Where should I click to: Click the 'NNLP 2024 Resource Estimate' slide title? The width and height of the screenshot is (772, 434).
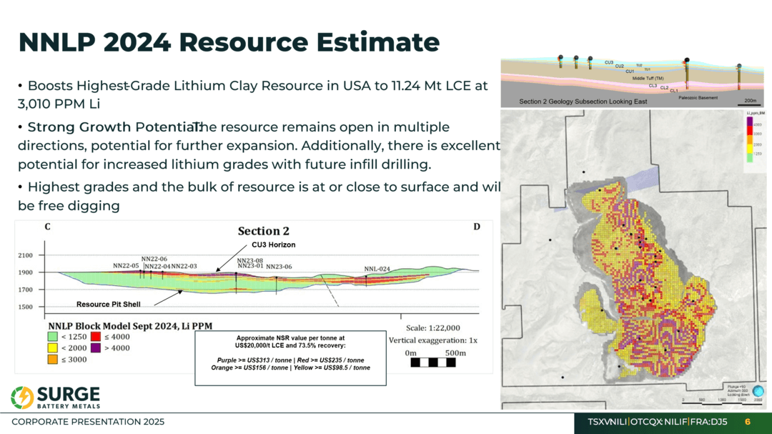(229, 42)
